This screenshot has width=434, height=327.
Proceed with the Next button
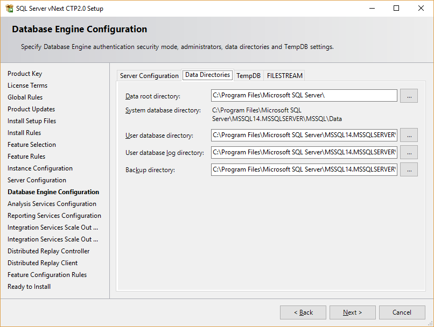(x=352, y=312)
